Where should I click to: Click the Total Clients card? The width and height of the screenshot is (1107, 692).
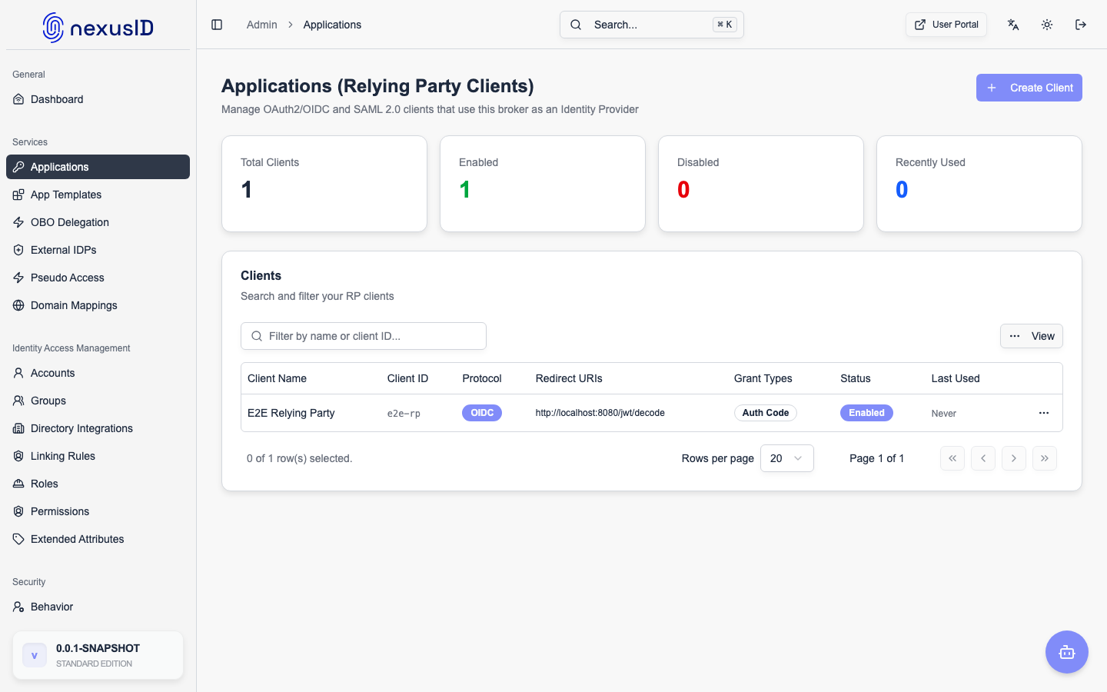tap(324, 184)
